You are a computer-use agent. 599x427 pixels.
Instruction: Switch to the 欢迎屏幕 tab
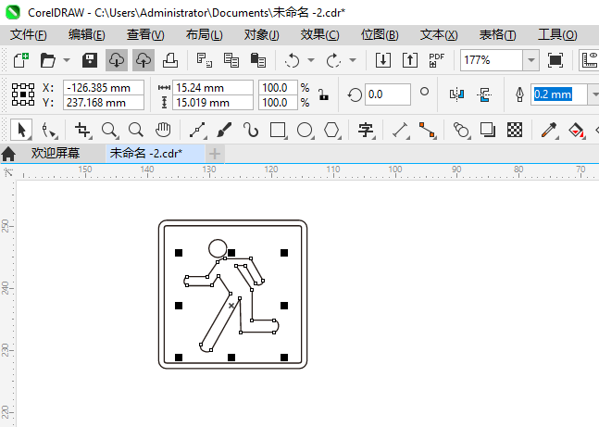[56, 153]
